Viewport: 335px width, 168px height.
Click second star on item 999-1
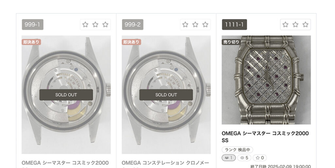coord(95,24)
